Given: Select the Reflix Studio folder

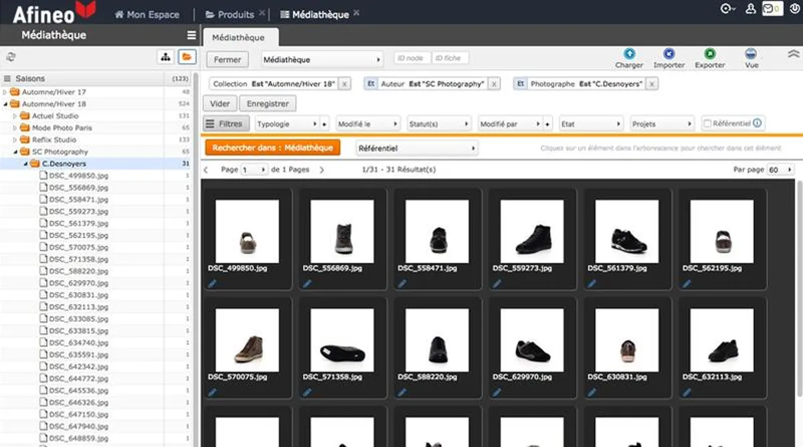Looking at the screenshot, I should pos(54,140).
